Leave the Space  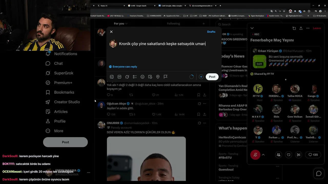coord(317,28)
